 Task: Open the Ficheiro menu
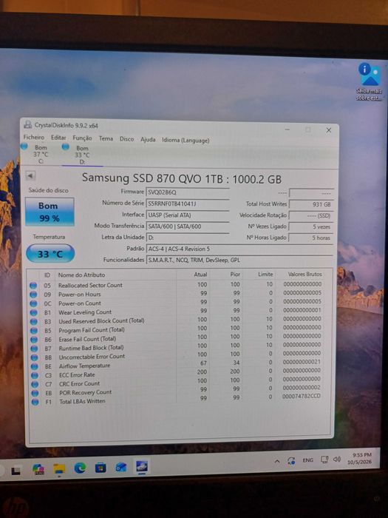click(34, 137)
